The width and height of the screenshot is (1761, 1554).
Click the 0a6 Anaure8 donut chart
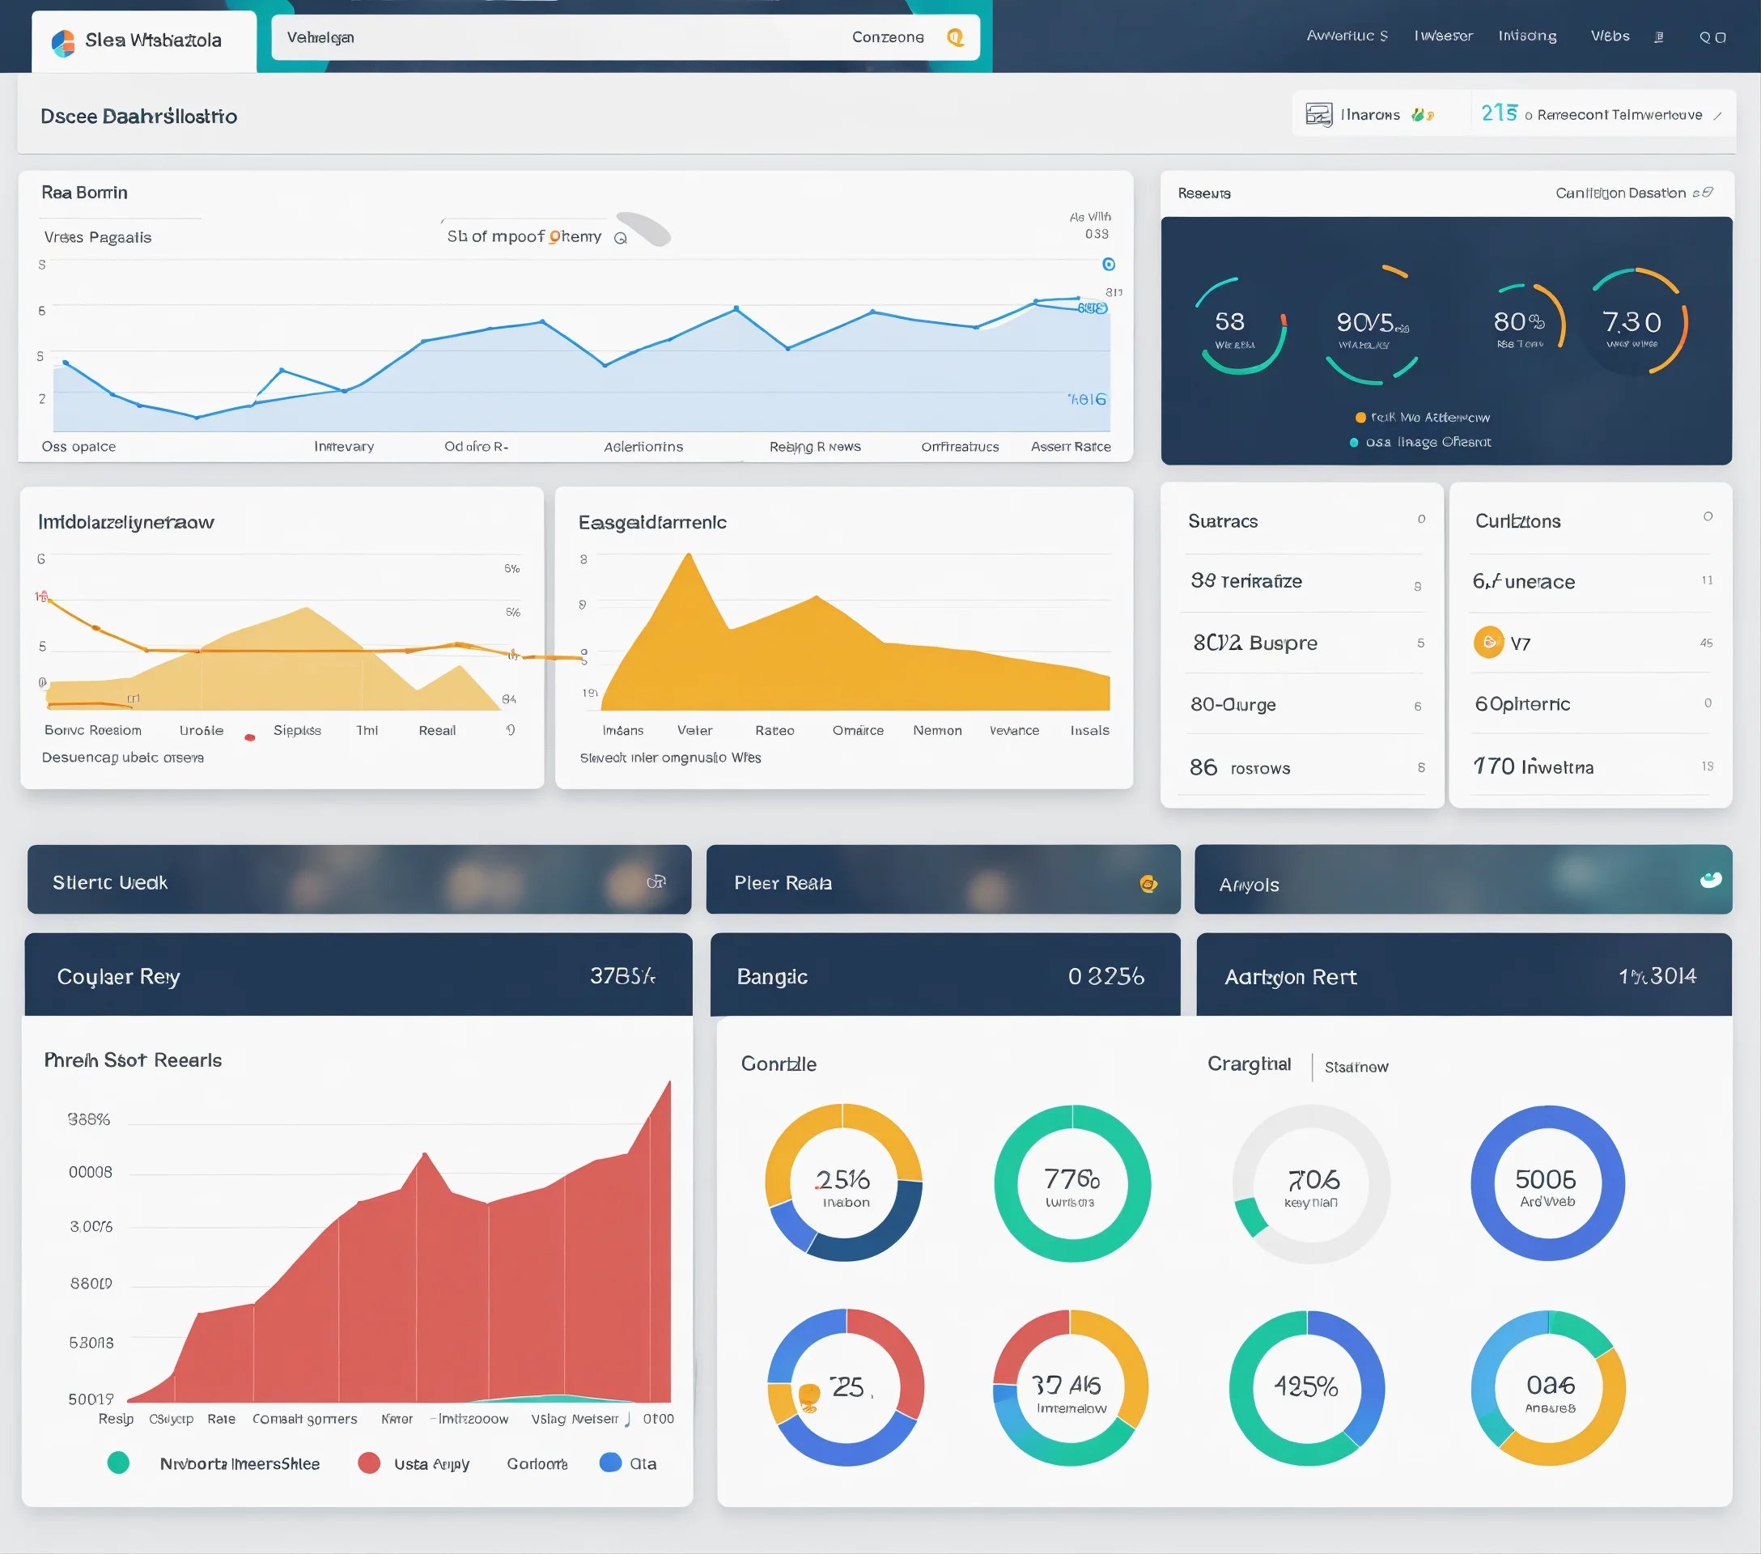pos(1548,1388)
